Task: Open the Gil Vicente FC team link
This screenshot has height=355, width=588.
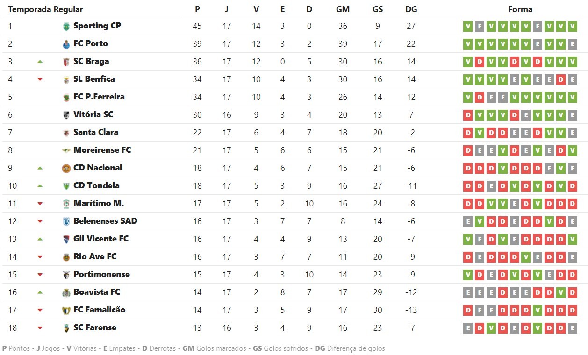Action: pos(100,239)
